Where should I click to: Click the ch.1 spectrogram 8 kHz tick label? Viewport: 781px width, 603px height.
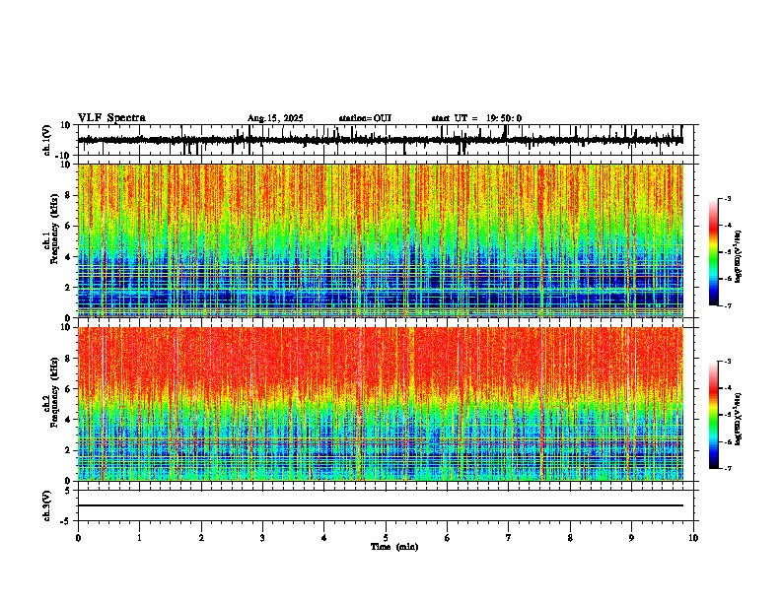68,195
